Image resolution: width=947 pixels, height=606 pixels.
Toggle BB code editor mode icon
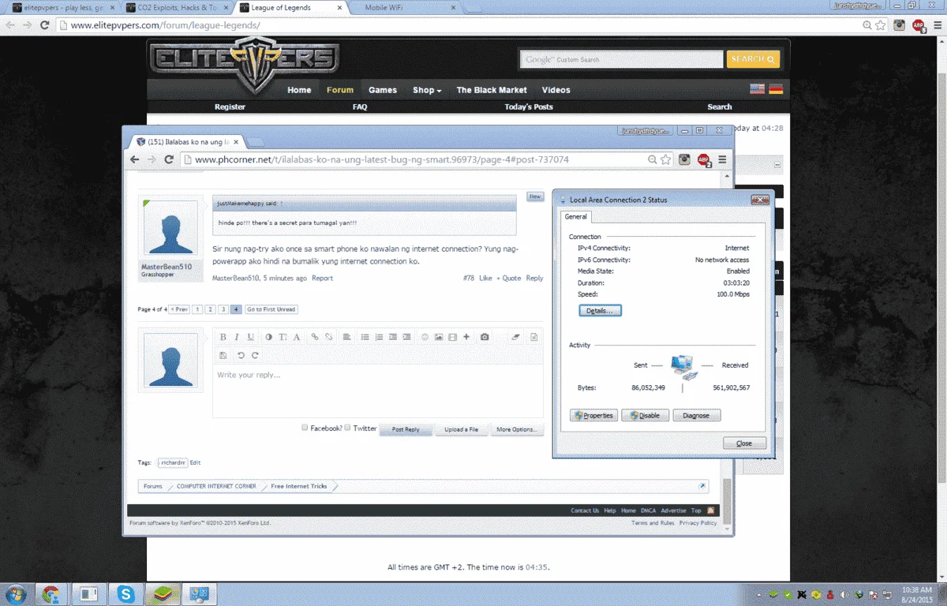[534, 337]
